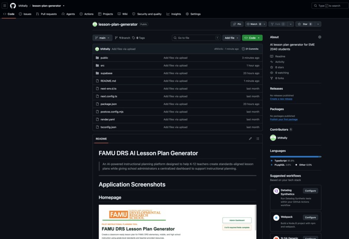Open the green Code dropdown button

pos(252,38)
